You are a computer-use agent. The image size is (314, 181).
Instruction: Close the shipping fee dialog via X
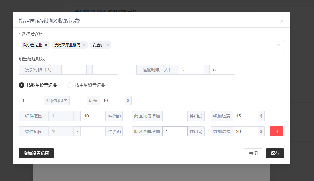282,21
